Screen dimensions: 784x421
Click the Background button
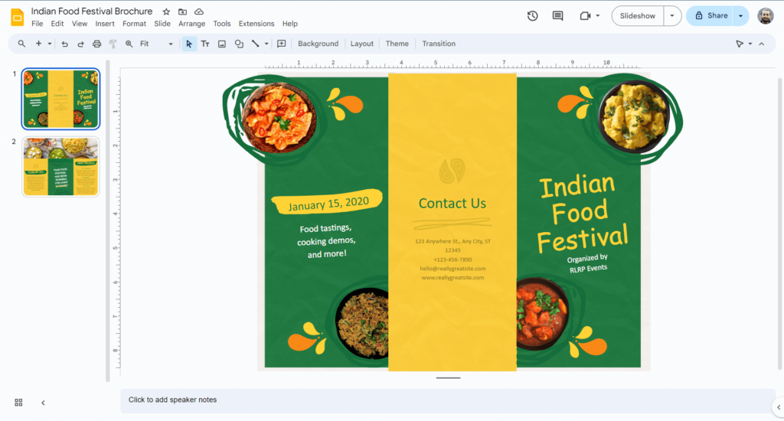[318, 44]
